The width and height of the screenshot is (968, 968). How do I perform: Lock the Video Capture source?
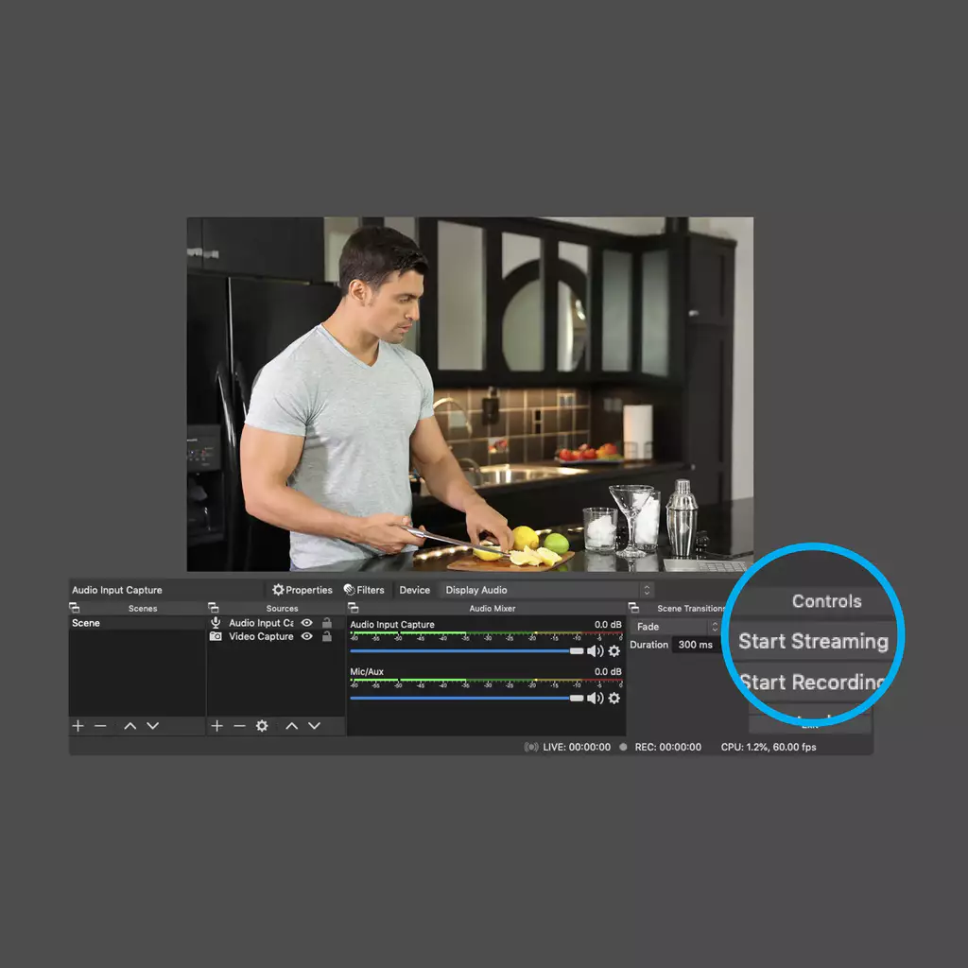(327, 636)
